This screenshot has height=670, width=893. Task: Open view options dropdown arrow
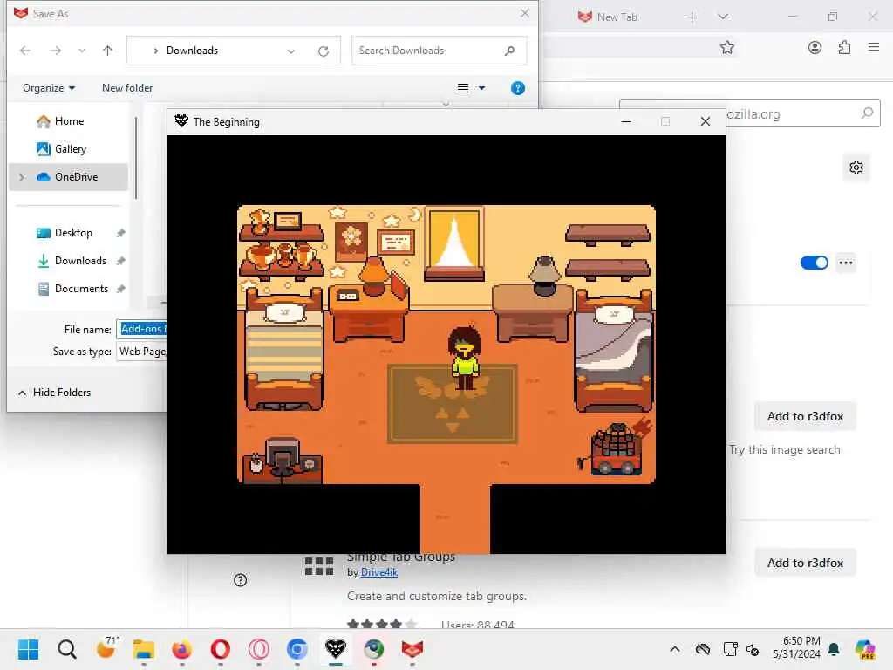481,88
